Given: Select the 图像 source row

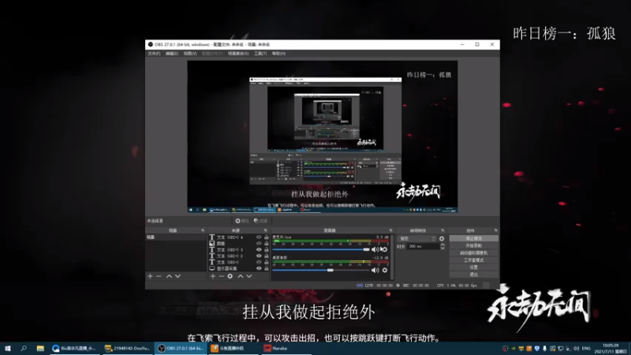Looking at the screenshot, I should pos(239,244).
